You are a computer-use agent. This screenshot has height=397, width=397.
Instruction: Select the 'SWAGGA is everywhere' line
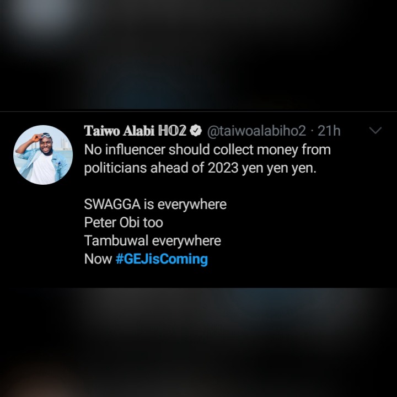pos(155,204)
